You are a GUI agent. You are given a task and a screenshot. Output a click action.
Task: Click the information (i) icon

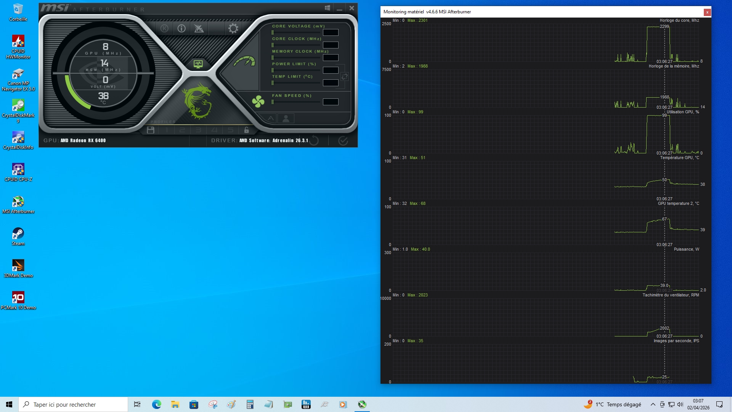click(181, 28)
